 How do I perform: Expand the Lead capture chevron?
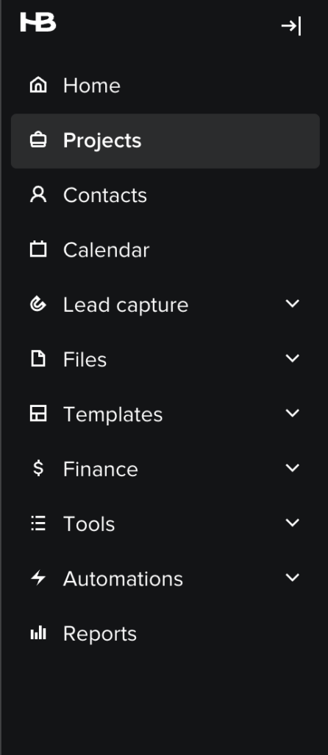pyautogui.click(x=292, y=303)
